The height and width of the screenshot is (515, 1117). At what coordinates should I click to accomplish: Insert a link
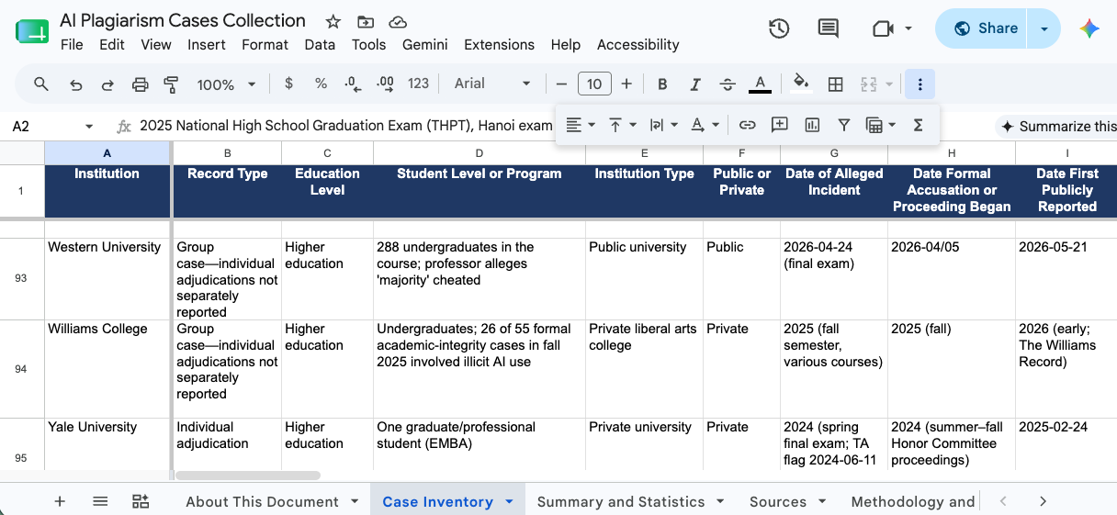(x=748, y=125)
